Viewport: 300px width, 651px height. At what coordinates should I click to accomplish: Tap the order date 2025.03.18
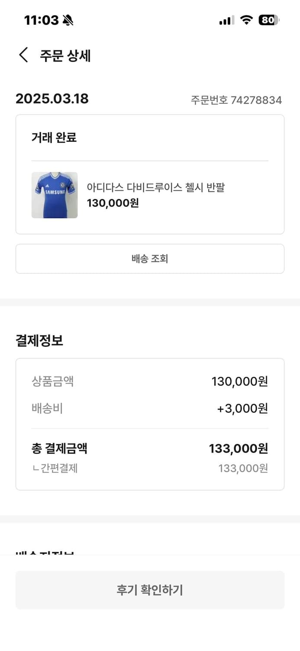tap(52, 99)
